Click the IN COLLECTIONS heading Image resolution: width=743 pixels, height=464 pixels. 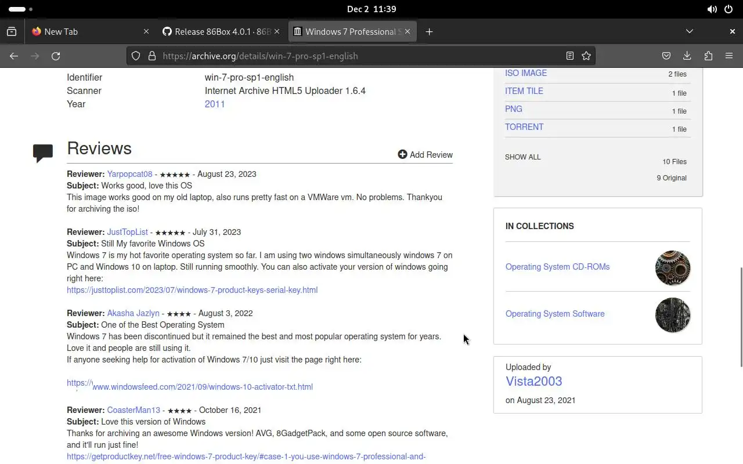pyautogui.click(x=539, y=226)
